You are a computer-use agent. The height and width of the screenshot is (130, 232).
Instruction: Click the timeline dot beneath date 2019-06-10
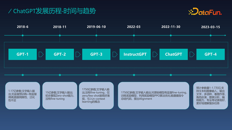tap(96, 36)
